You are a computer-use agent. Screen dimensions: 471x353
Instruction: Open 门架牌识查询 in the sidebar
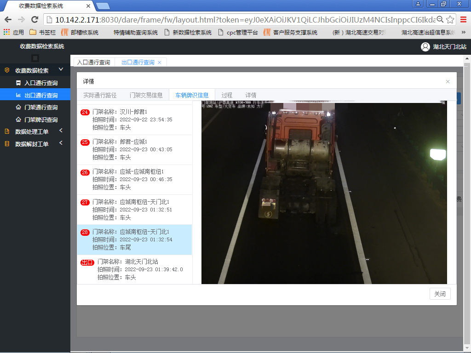(35, 120)
